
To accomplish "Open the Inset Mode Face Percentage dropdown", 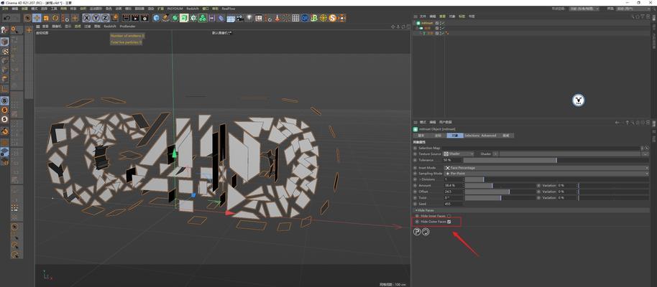I will click(x=546, y=168).
